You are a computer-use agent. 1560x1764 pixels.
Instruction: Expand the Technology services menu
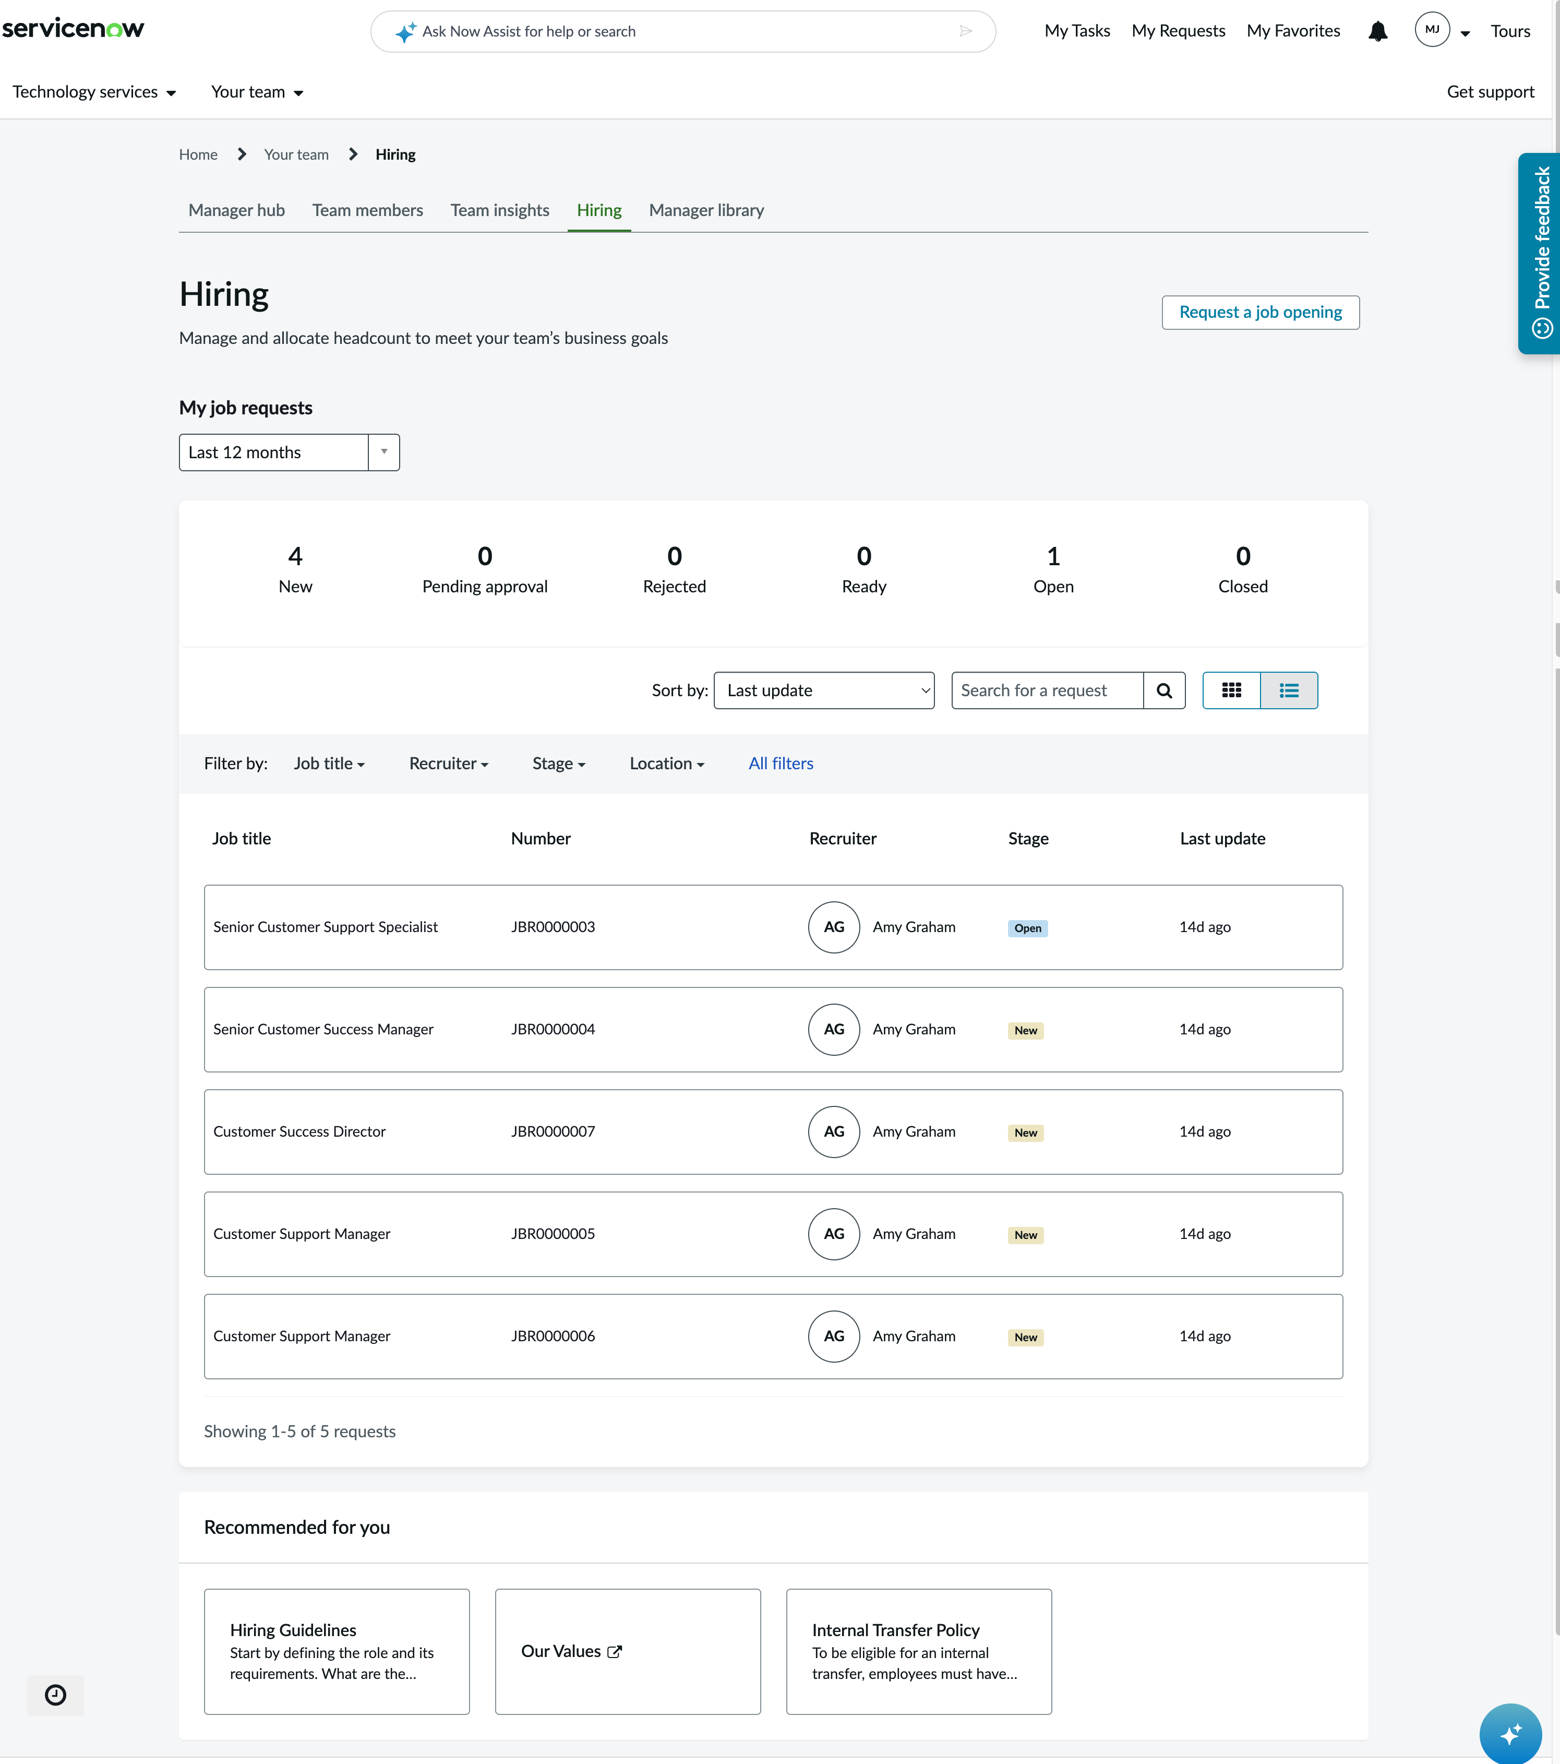[x=94, y=91]
